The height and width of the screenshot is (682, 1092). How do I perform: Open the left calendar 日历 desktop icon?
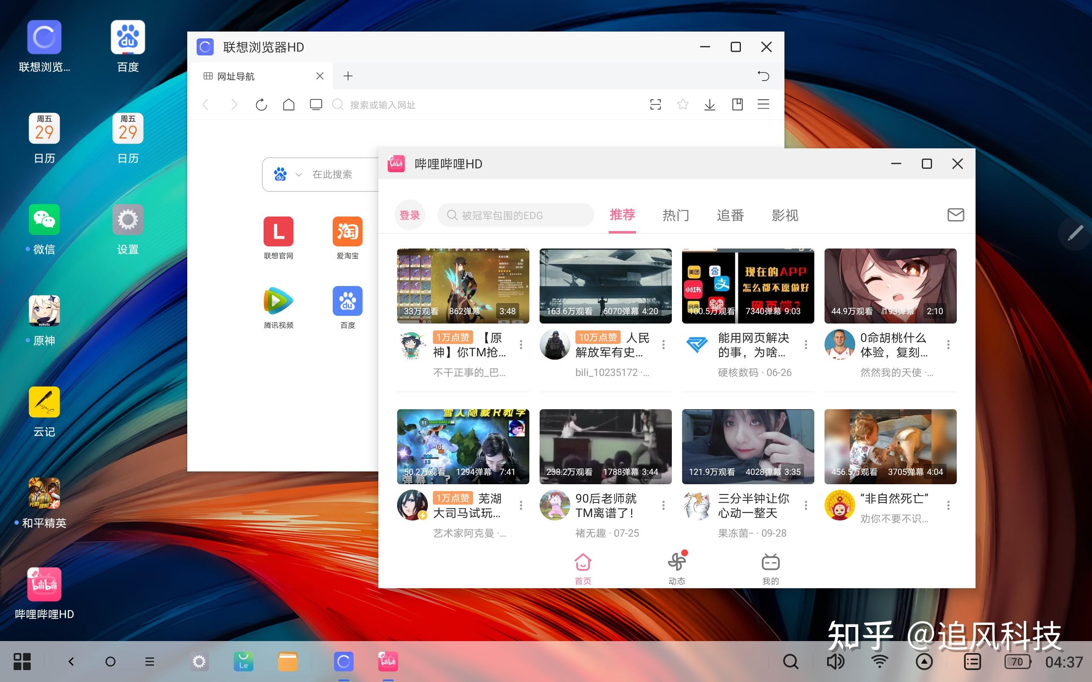click(44, 128)
